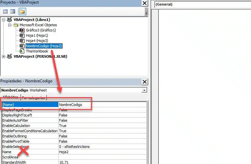Click the DisplayRightToLeft False value

point(103,115)
